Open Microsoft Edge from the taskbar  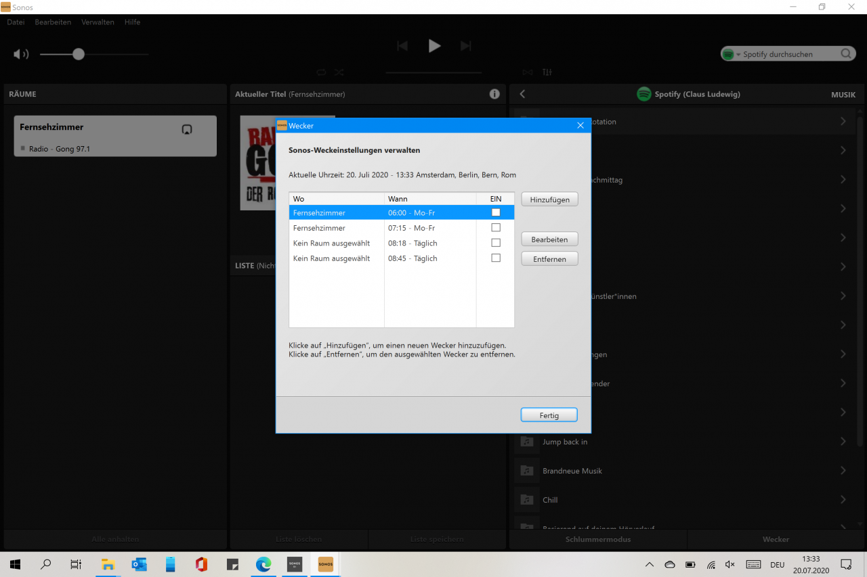(x=263, y=564)
